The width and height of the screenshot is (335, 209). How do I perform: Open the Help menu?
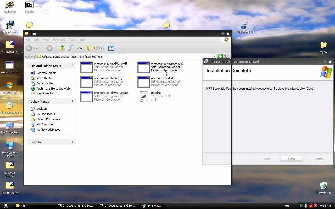point(83,40)
